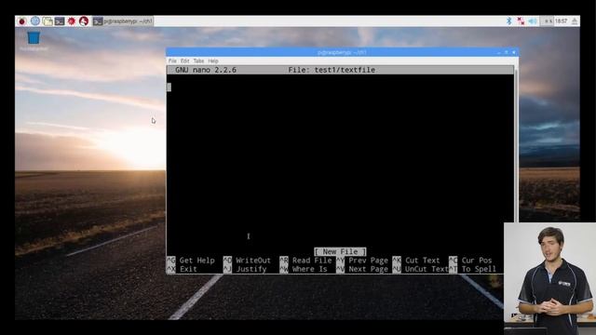Click the 'Justify' shortcut label
Screen dimensions: 596x335
(x=251, y=269)
